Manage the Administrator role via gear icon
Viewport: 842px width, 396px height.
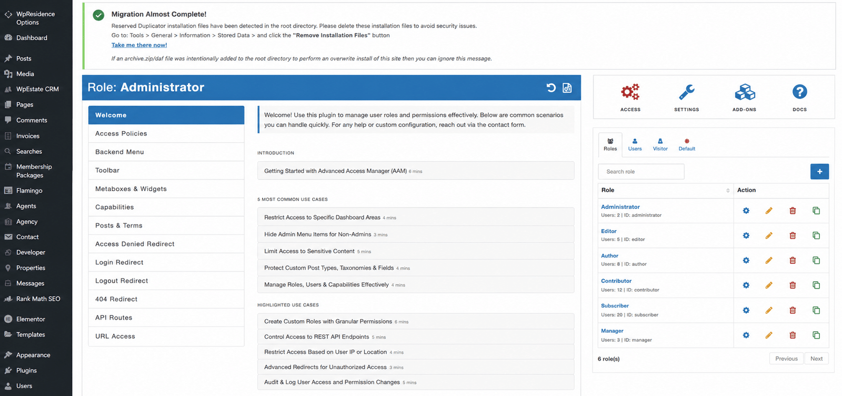[746, 211]
